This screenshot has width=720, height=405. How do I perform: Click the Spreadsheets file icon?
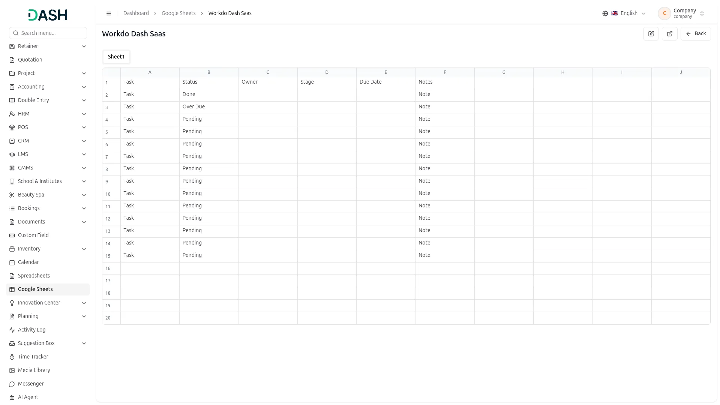[12, 276]
